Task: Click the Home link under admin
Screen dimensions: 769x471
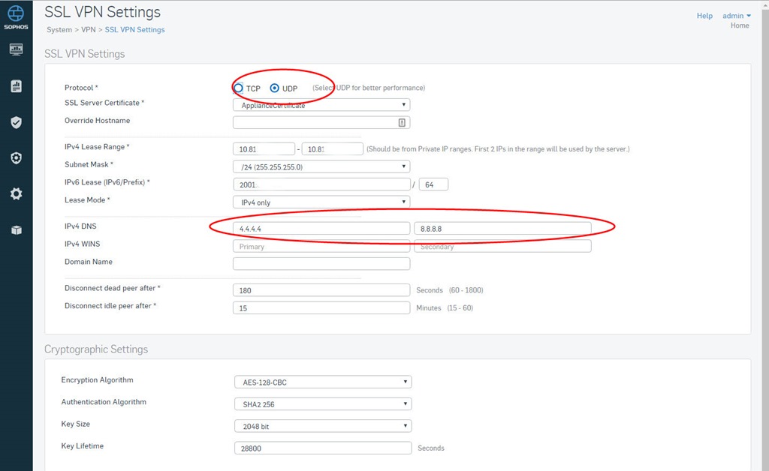Action: coord(740,25)
